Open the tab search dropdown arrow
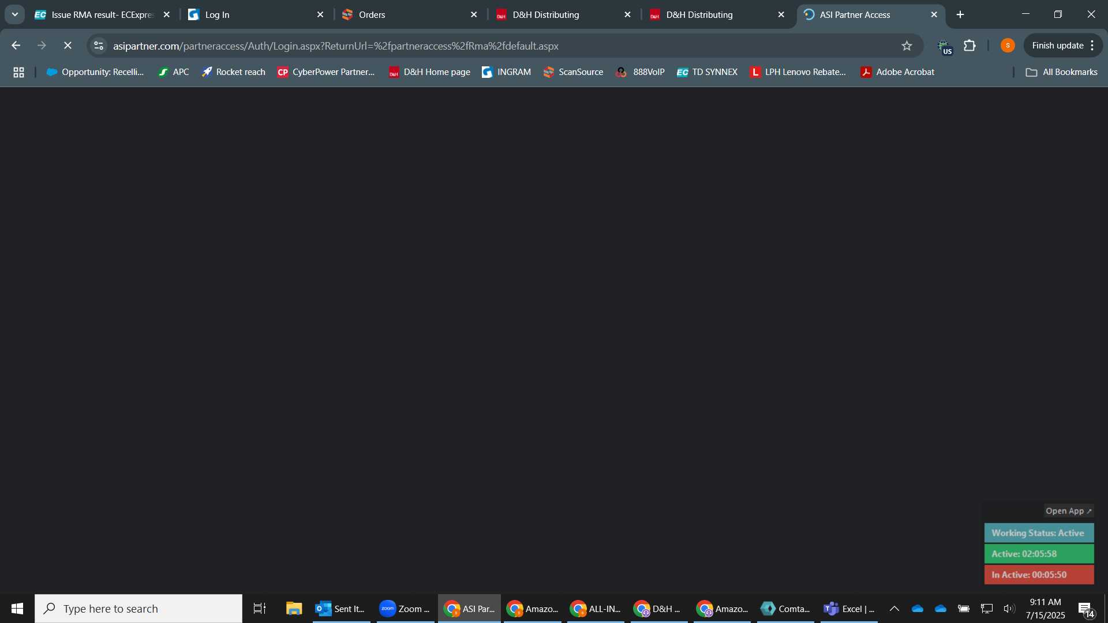The image size is (1108, 623). (15, 14)
